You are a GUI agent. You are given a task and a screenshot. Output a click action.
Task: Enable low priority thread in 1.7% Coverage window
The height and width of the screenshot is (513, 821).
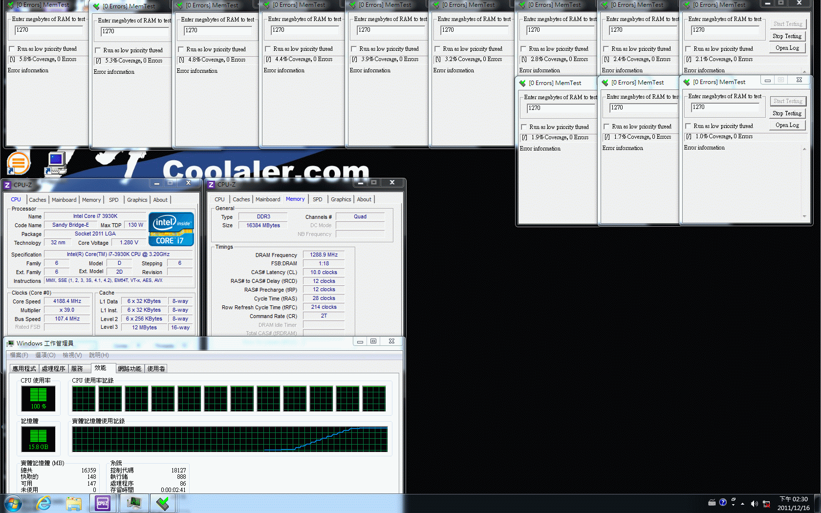(607, 127)
